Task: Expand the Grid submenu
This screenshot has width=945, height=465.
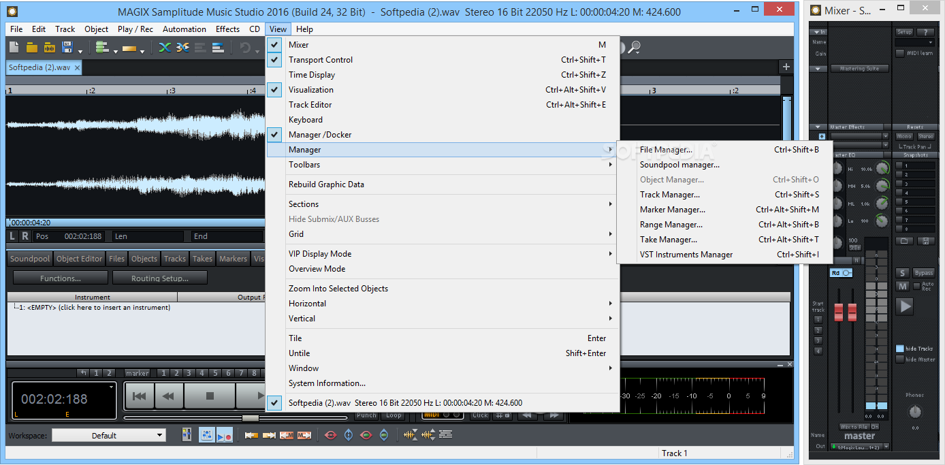Action: click(443, 234)
